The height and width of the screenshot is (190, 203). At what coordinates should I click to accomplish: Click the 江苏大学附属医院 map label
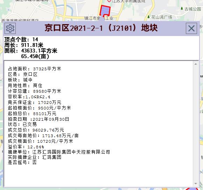pyautogui.click(x=129, y=1)
